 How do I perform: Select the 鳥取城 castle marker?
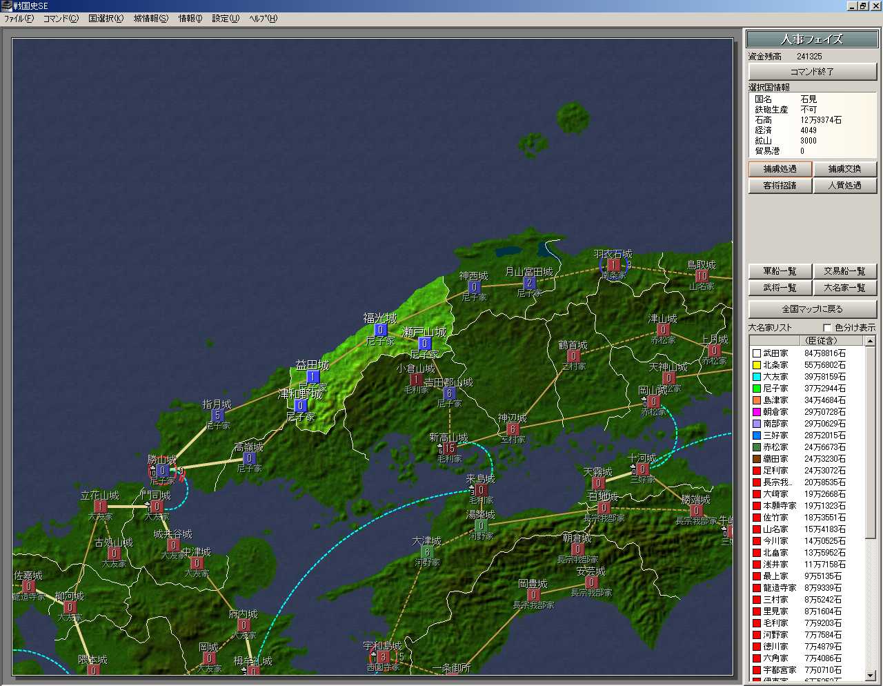(702, 276)
